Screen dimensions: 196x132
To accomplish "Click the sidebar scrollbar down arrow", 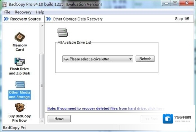I will click(x=42, y=121).
